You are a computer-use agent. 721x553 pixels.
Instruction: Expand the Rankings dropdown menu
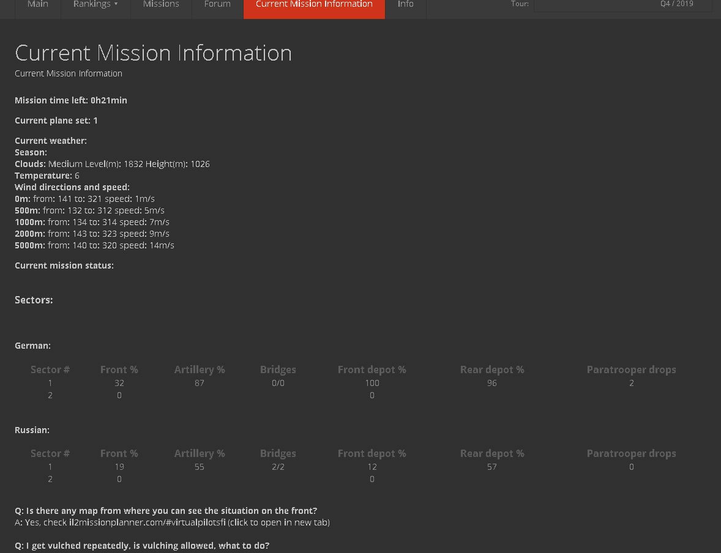coord(95,5)
